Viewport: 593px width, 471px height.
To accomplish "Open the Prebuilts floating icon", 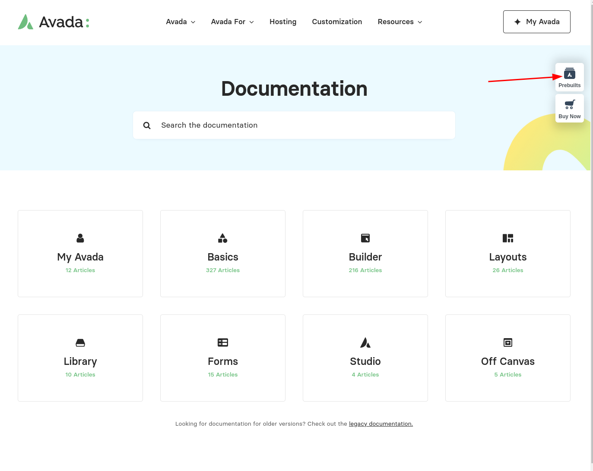I will point(569,74).
